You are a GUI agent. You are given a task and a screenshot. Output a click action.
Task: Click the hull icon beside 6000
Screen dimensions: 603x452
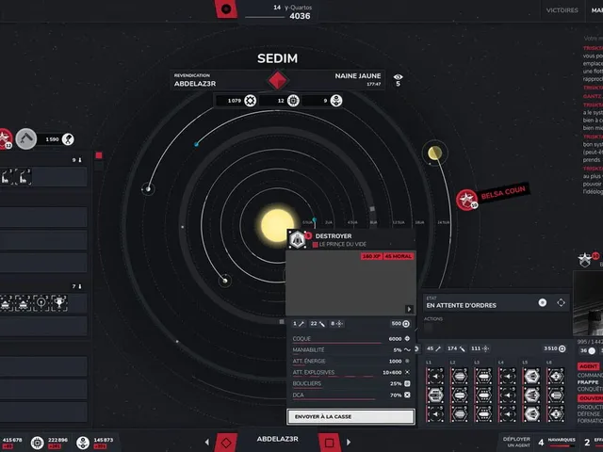tap(407, 339)
